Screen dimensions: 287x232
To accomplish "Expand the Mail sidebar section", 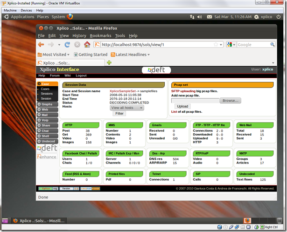I will 48,115.
